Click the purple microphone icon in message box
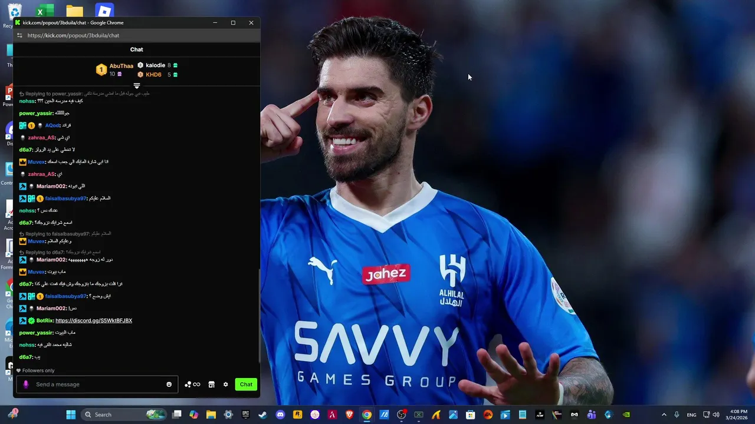755x424 pixels. [25, 385]
